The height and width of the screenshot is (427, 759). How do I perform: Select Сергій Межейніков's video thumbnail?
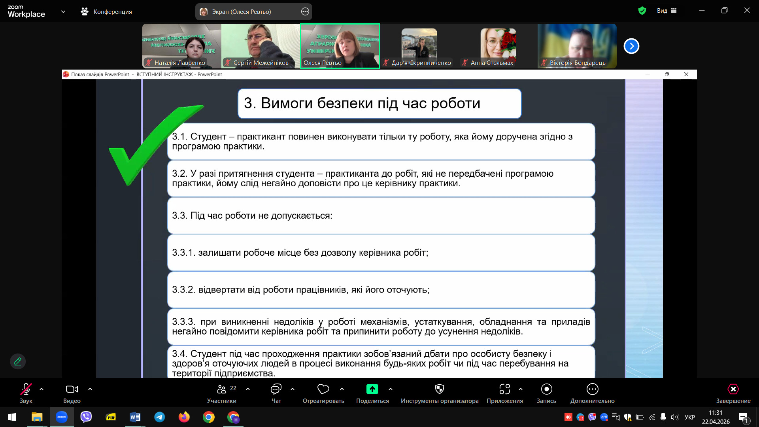[261, 45]
